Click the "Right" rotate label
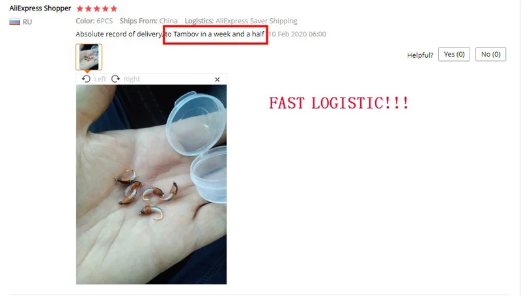Viewport: 521px width, 296px height. click(132, 79)
